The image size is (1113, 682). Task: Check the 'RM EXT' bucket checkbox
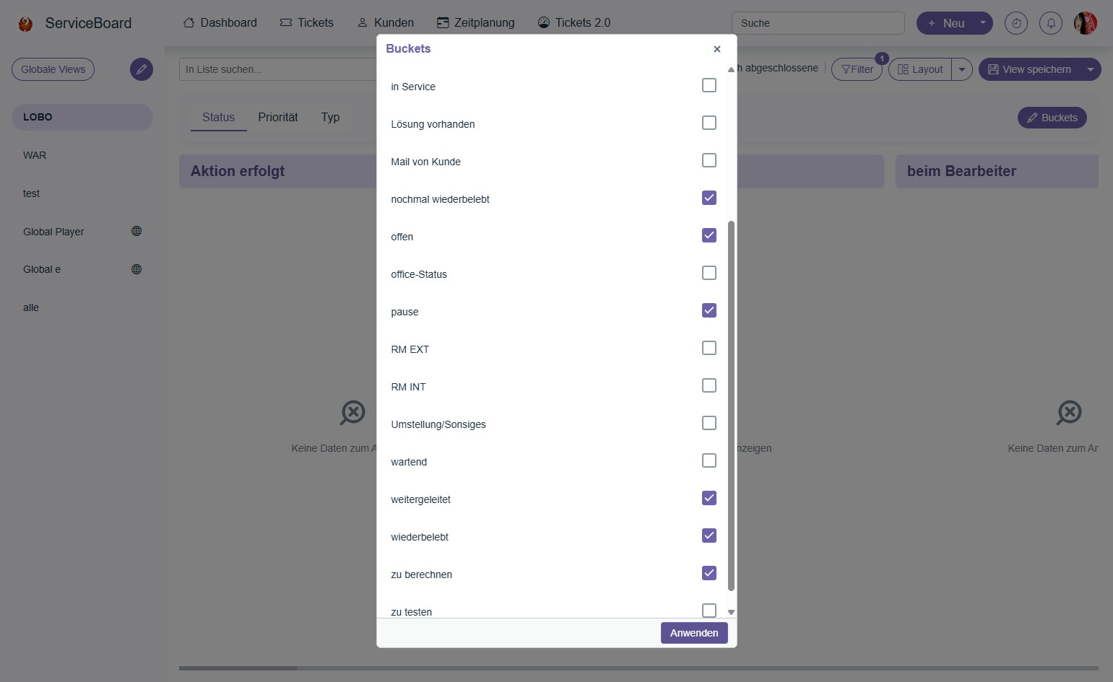(709, 348)
